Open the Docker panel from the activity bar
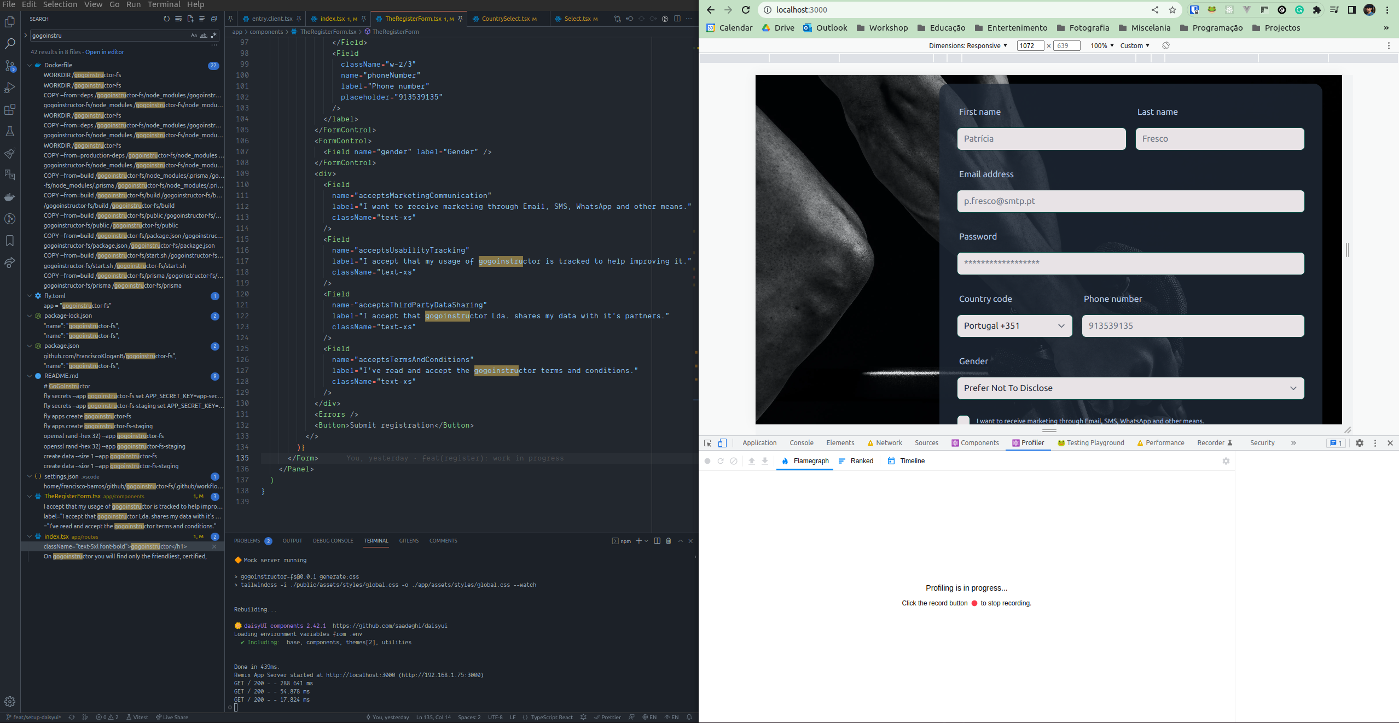Image resolution: width=1399 pixels, height=723 pixels. tap(10, 197)
